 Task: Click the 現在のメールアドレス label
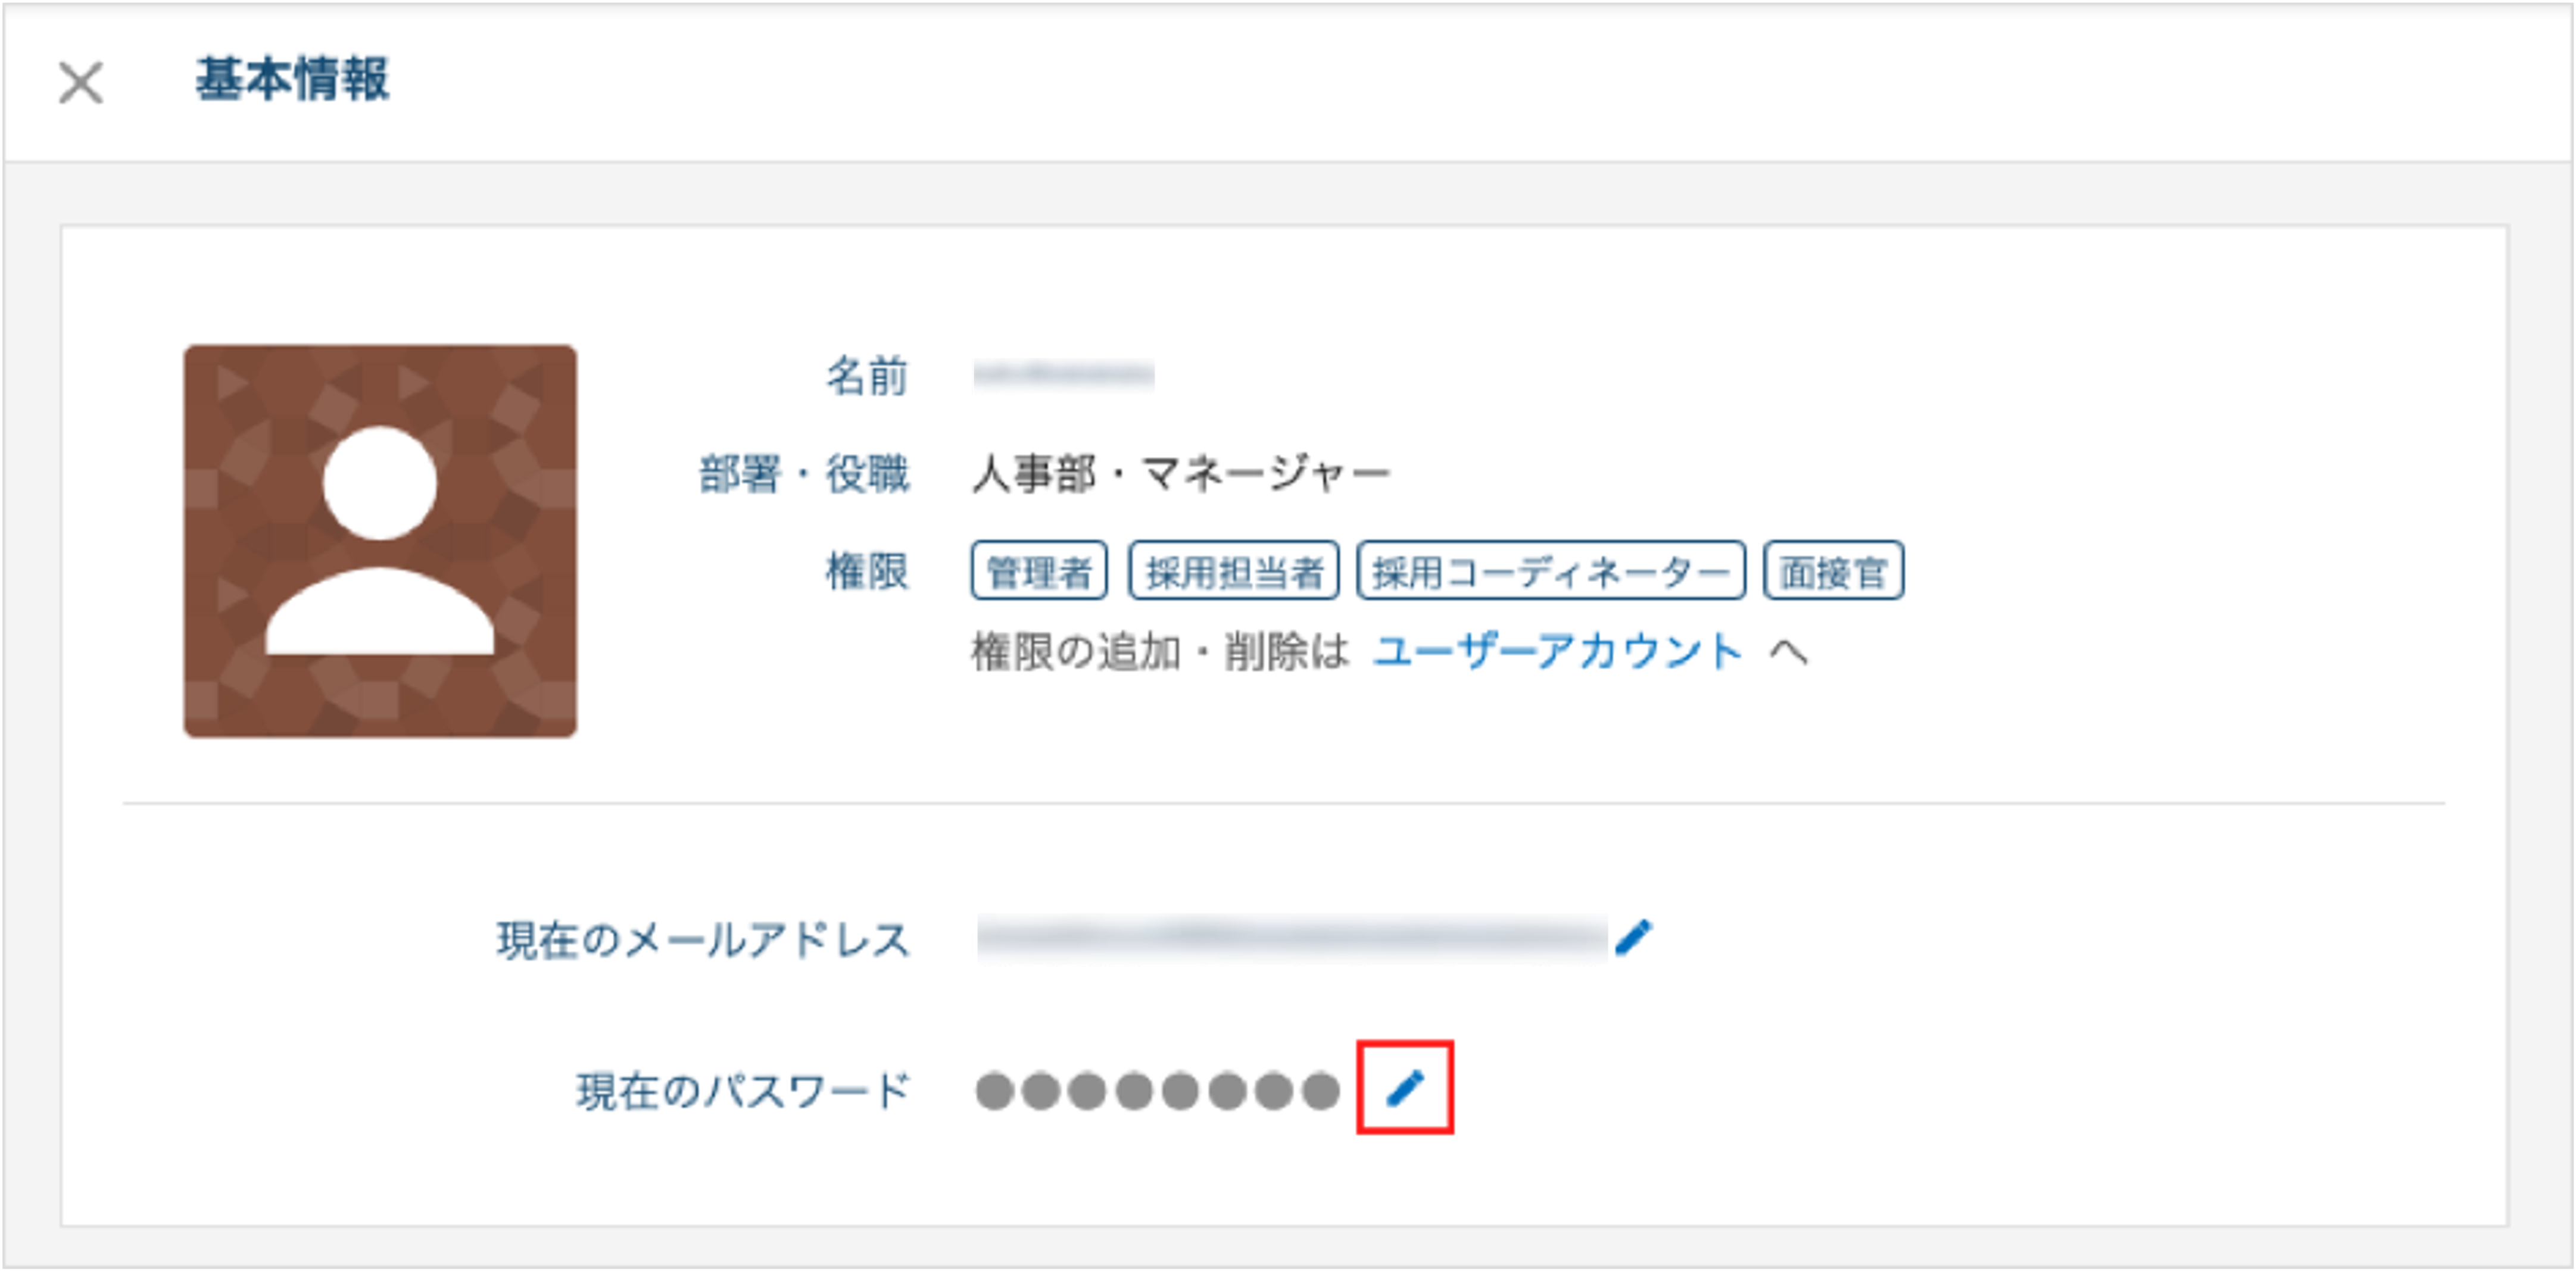703,940
